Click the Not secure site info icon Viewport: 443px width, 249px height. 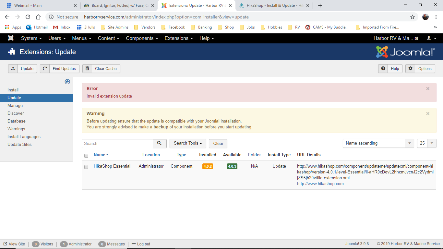pyautogui.click(x=51, y=17)
